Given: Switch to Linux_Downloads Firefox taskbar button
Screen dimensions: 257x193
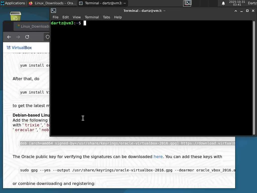Looking at the screenshot, I should point(52,3).
